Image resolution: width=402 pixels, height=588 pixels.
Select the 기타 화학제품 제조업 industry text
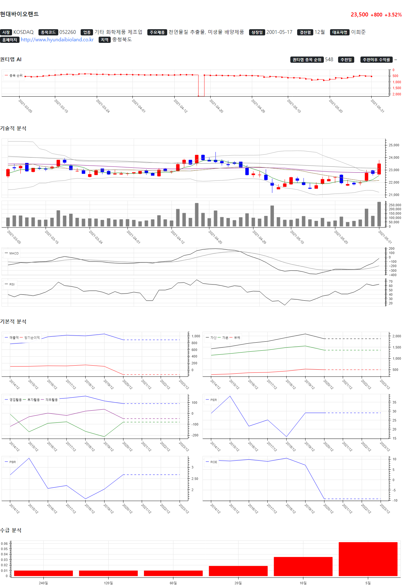118,32
